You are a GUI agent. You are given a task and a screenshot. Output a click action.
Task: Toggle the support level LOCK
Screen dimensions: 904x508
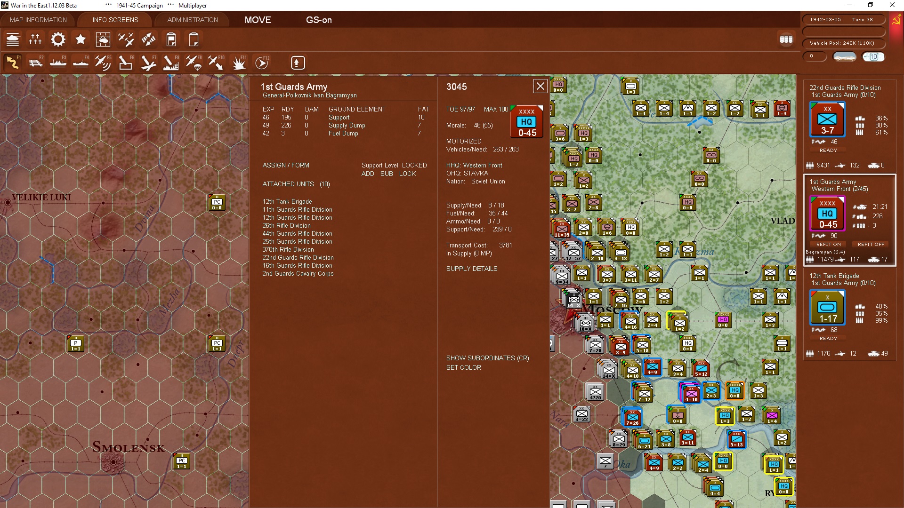(x=407, y=174)
